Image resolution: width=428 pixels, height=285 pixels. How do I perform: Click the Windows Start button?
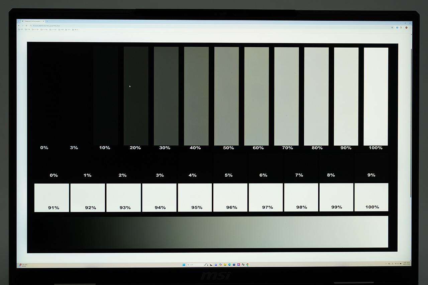click(x=184, y=265)
